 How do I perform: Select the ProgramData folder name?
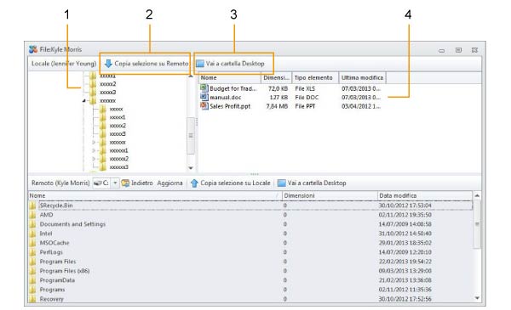click(57, 280)
